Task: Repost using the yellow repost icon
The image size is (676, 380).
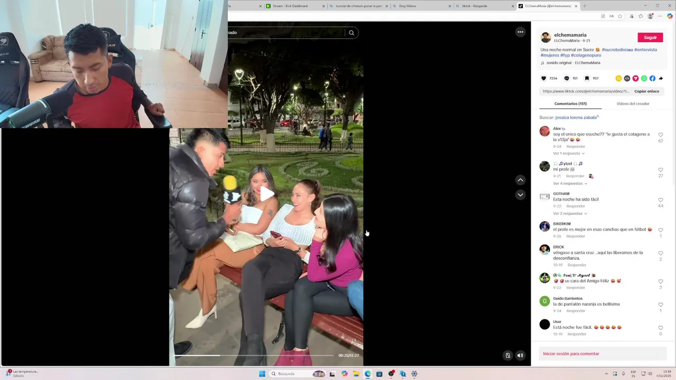Action: click(x=618, y=78)
